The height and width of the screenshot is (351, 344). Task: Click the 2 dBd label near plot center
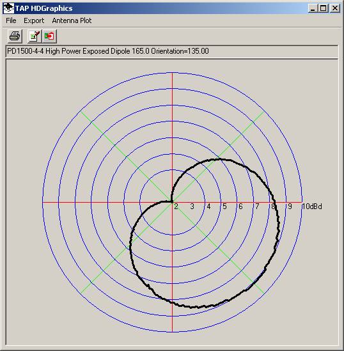[x=176, y=207]
